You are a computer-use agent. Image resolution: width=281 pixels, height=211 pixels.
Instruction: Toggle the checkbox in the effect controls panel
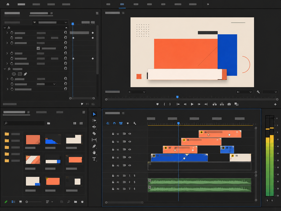click(x=38, y=48)
